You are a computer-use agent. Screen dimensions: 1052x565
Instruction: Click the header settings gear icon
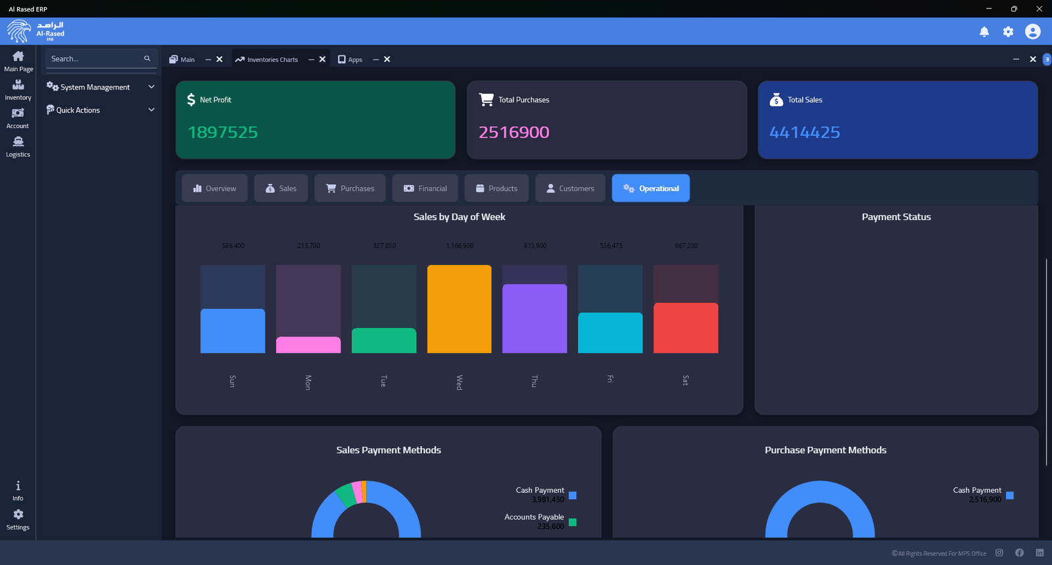click(1008, 32)
